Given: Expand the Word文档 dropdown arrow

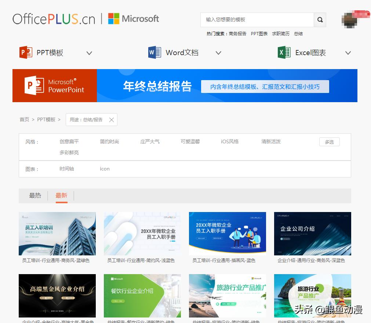Looking at the screenshot, I should (218, 53).
